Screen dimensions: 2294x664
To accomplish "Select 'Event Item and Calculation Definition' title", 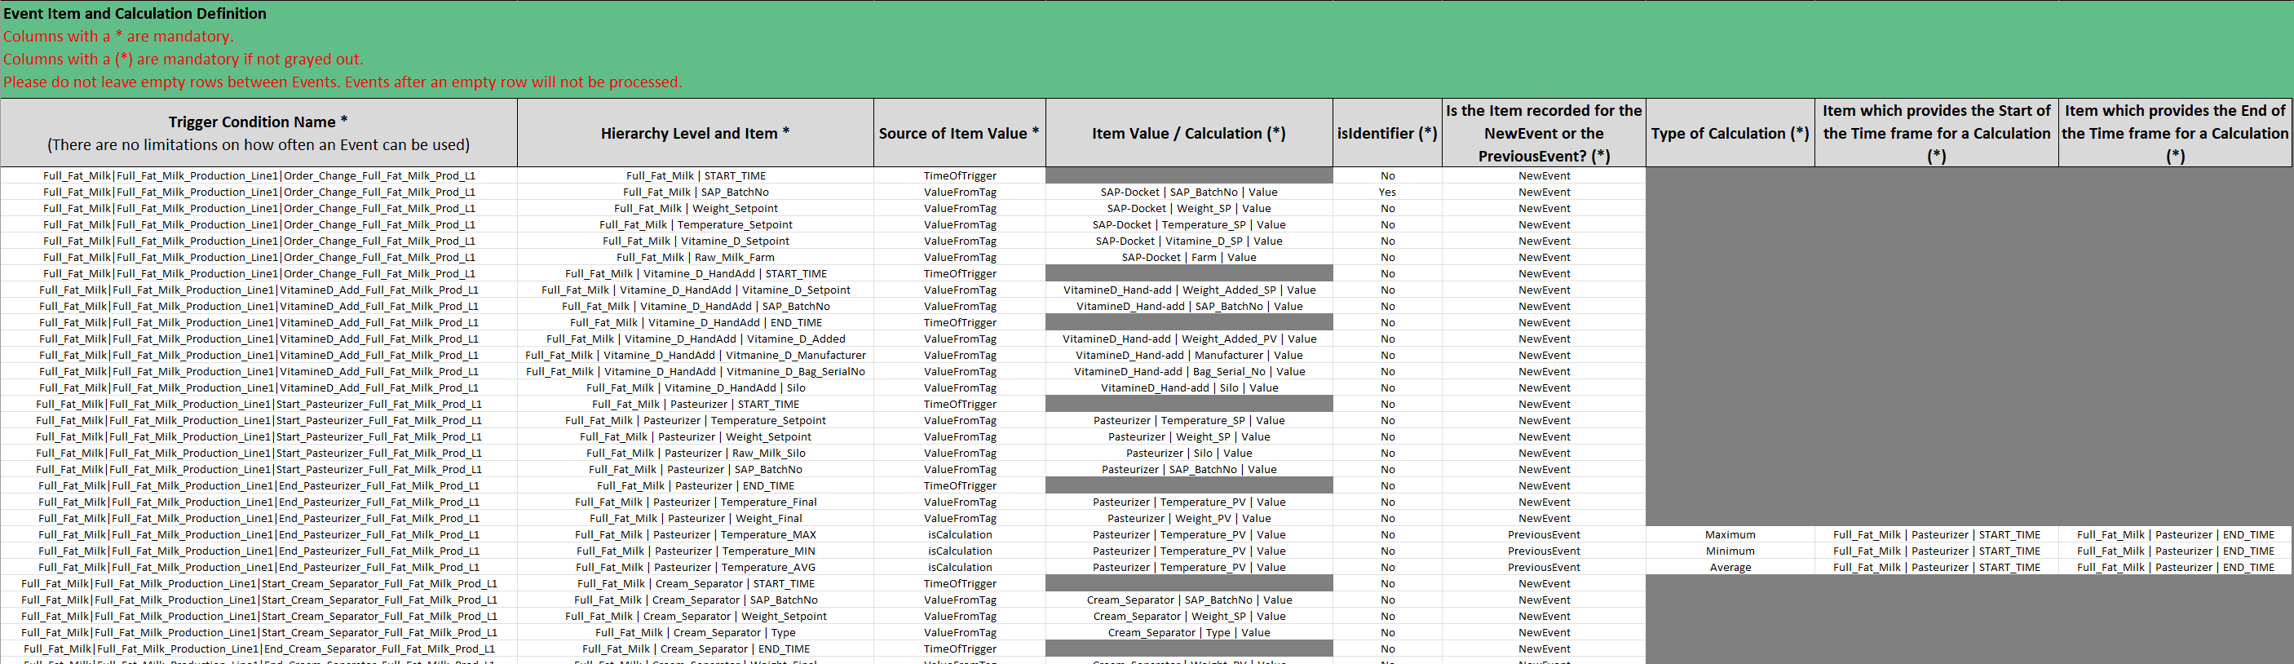I will (x=135, y=13).
